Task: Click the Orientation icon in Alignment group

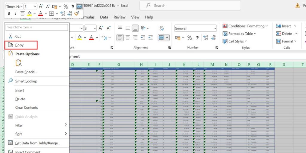Action: click(143, 28)
